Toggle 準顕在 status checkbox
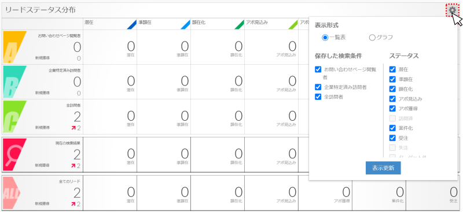The width and height of the screenshot is (463, 212). pyautogui.click(x=392, y=79)
